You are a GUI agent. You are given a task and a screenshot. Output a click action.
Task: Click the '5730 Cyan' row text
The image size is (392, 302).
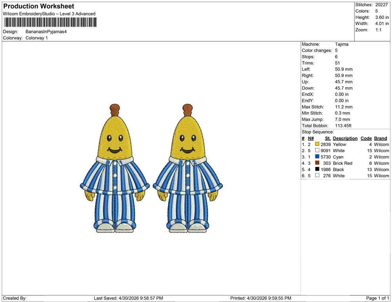332,157
